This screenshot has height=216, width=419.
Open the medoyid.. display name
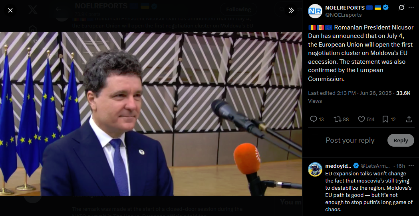pos(338,166)
